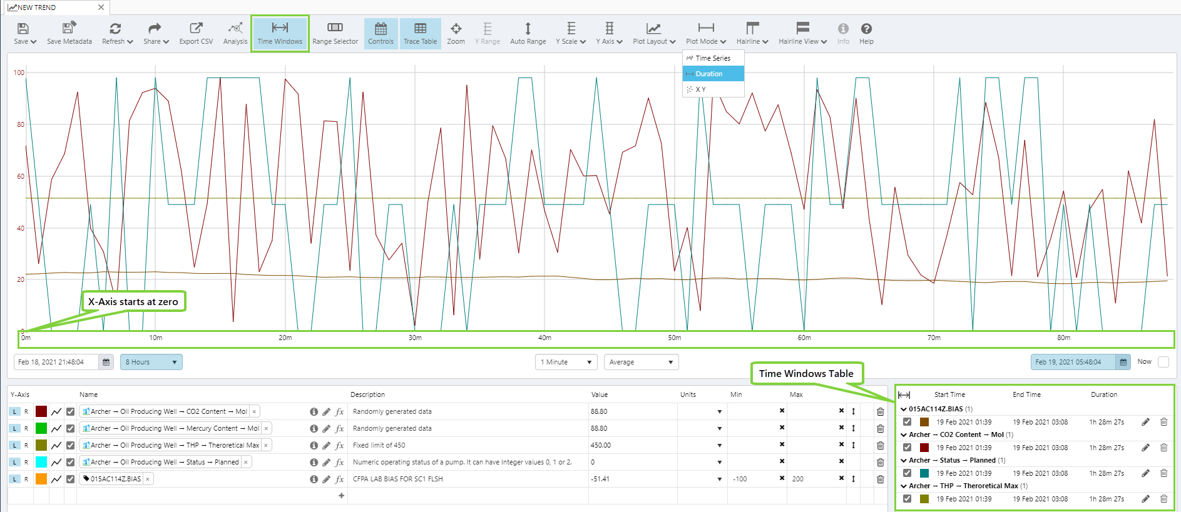Click the start date input field
The image size is (1181, 512).
pos(56,362)
